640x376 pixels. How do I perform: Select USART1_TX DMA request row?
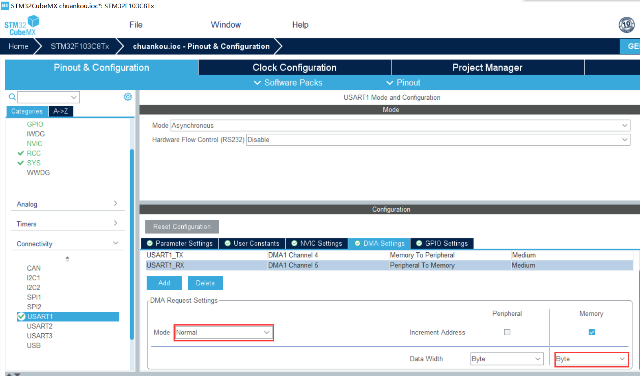click(389, 255)
